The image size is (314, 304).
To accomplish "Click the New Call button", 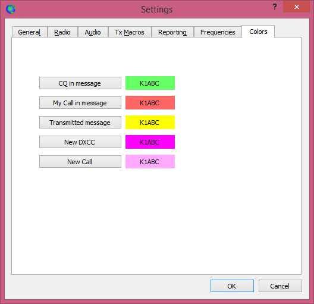I will click(x=80, y=162).
